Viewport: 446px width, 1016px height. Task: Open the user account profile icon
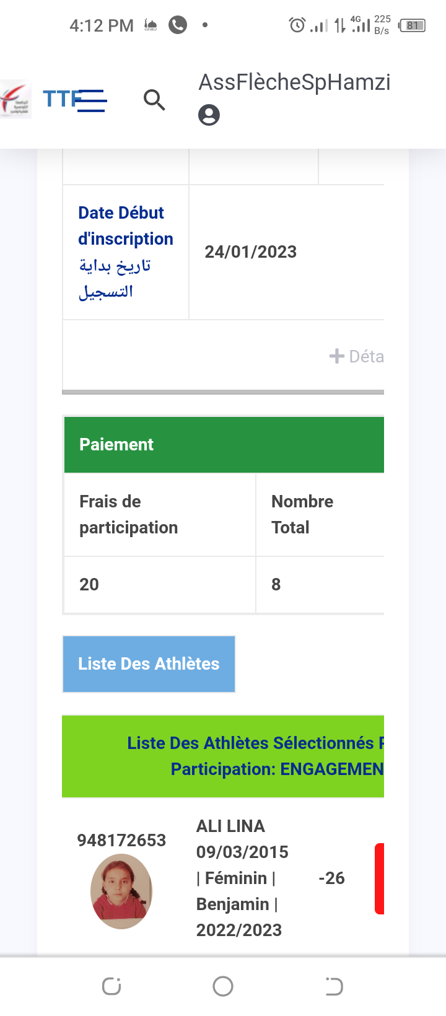tap(209, 115)
